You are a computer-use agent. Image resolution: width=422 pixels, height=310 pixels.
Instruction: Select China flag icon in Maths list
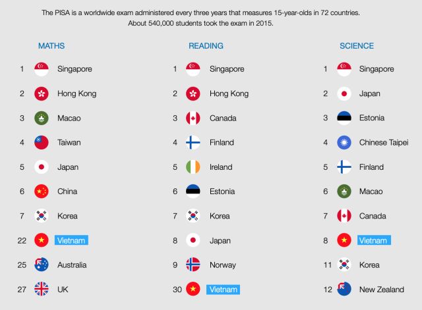click(42, 192)
